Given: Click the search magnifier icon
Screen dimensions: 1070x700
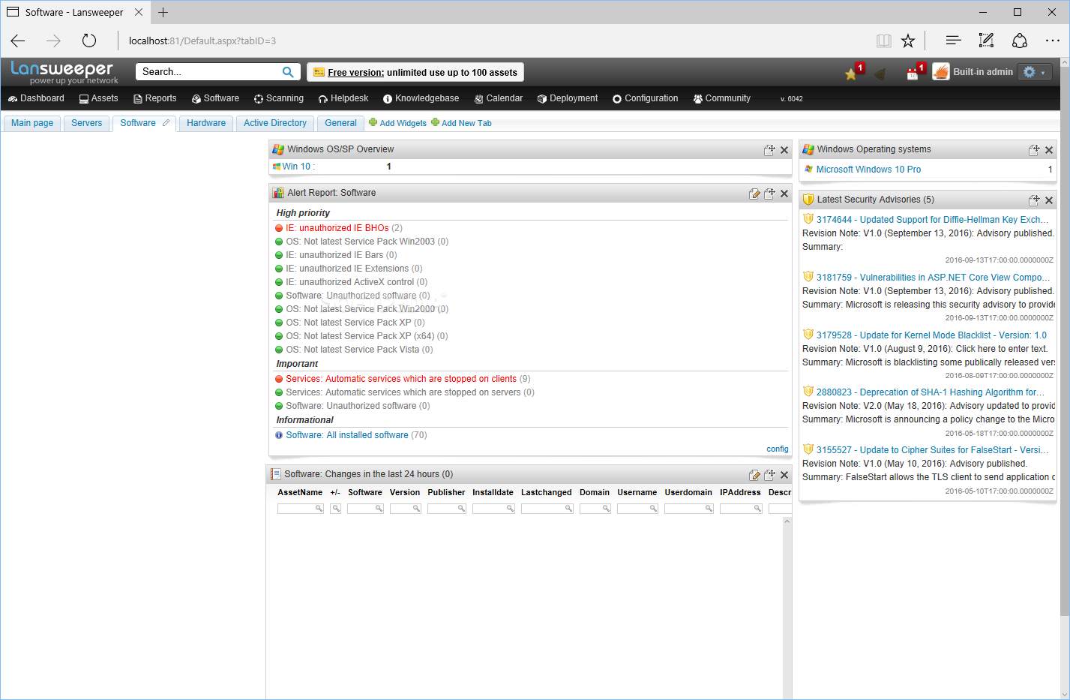Looking at the screenshot, I should coord(288,72).
